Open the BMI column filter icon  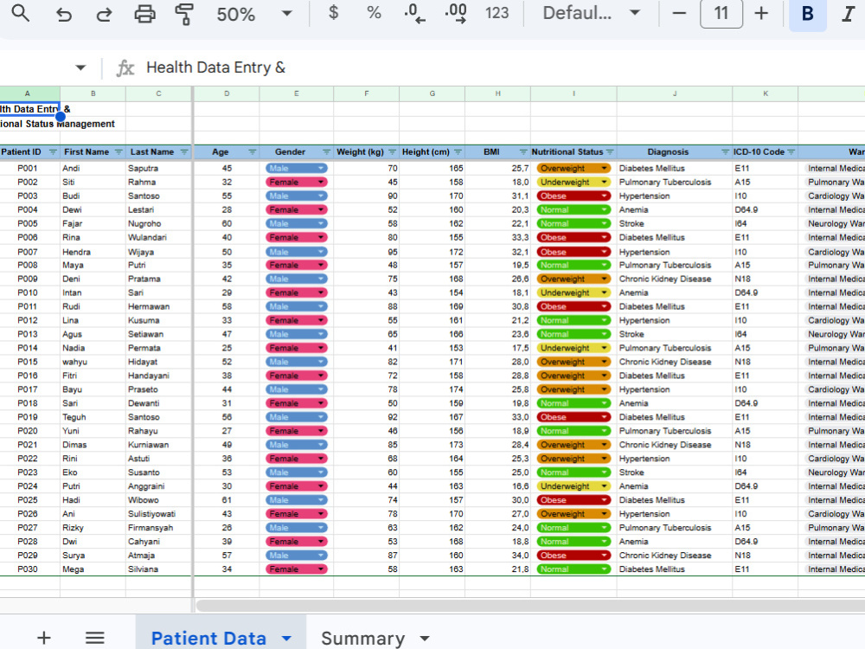click(523, 151)
